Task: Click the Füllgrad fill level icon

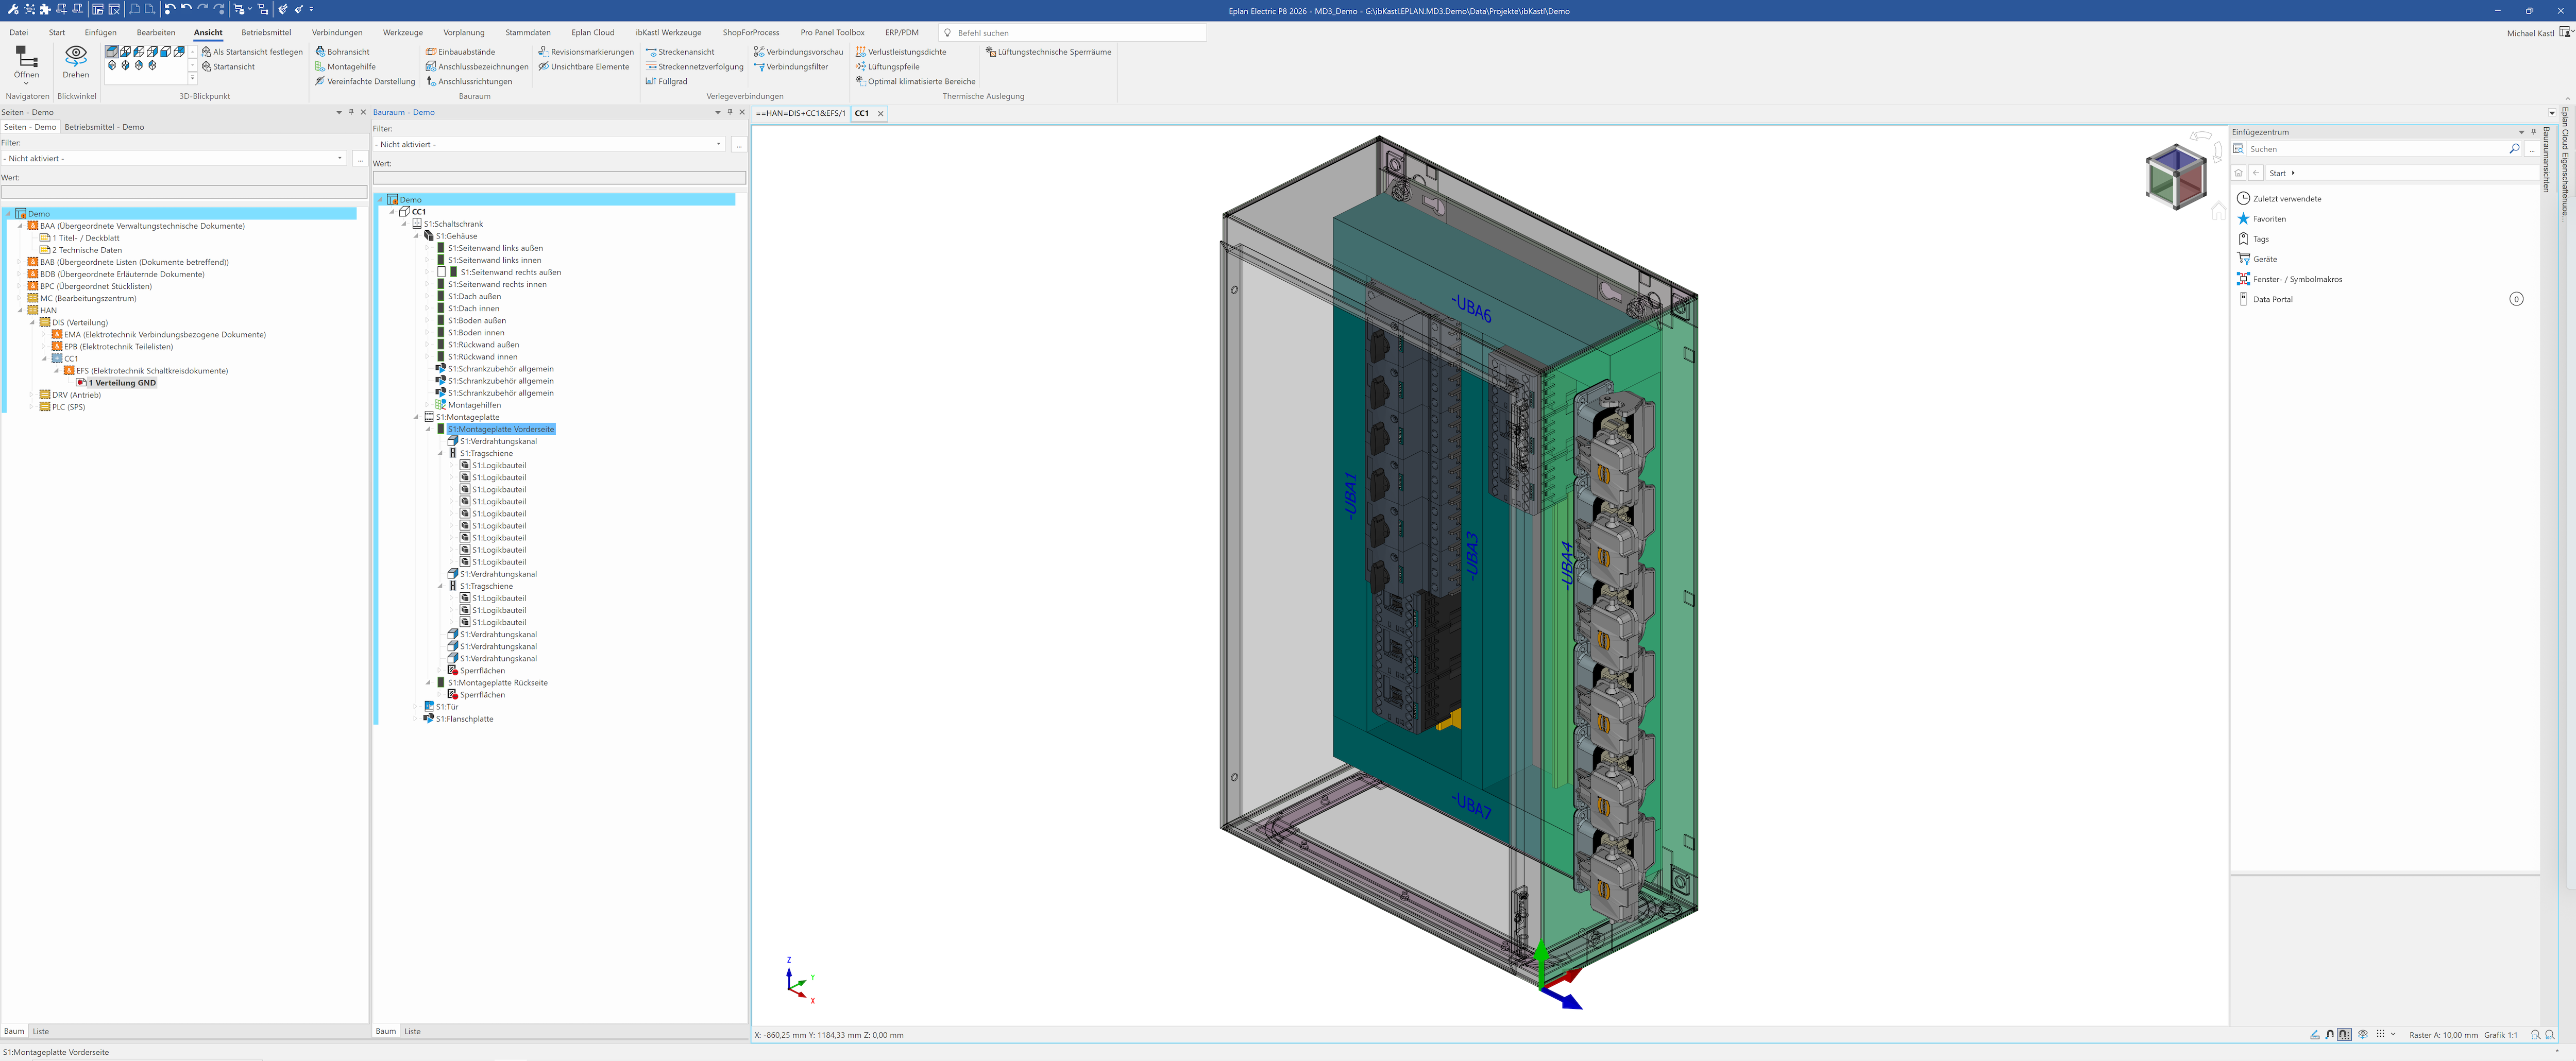Action: pos(651,82)
